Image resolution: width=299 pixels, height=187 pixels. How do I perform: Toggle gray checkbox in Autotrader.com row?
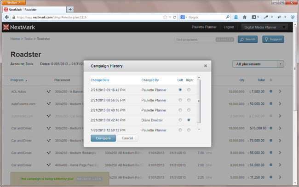(271, 116)
